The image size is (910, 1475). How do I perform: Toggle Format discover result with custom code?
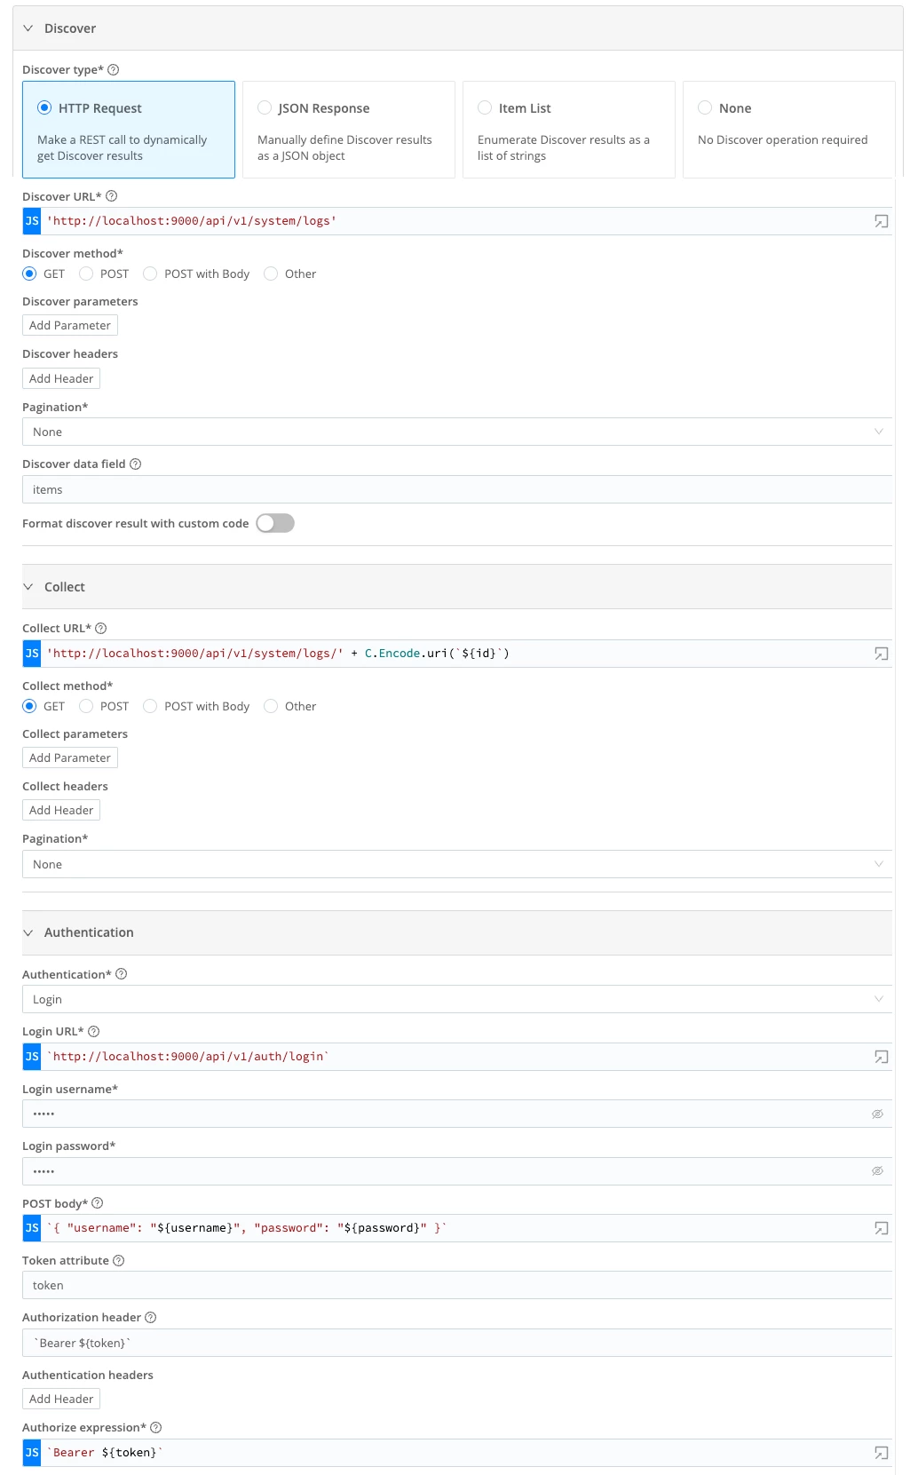[275, 523]
